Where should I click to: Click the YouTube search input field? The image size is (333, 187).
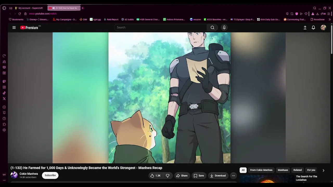[161, 28]
